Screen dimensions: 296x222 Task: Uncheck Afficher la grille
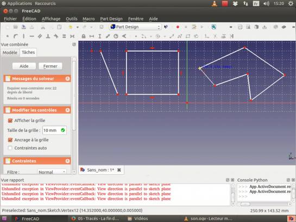10,120
